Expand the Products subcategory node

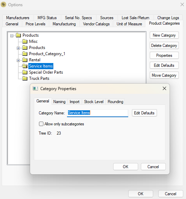point(18,48)
